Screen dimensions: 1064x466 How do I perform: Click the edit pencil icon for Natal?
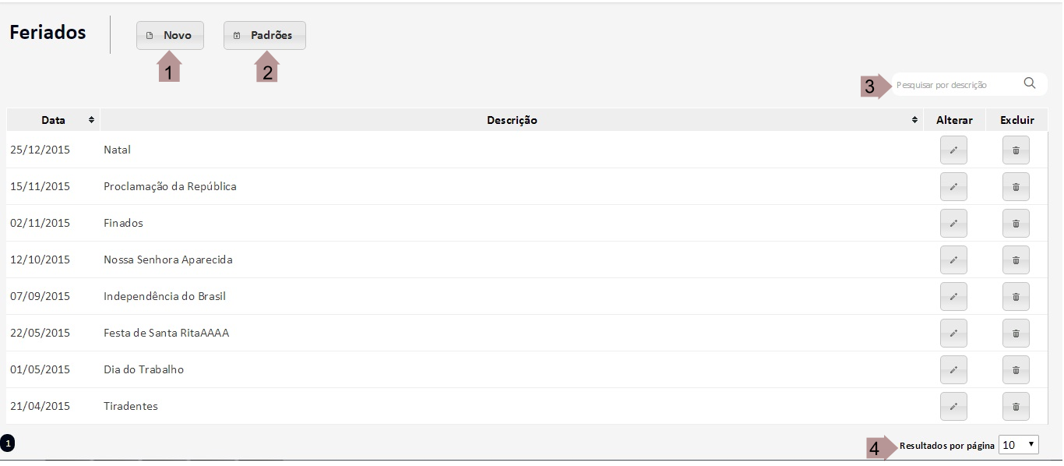(953, 150)
